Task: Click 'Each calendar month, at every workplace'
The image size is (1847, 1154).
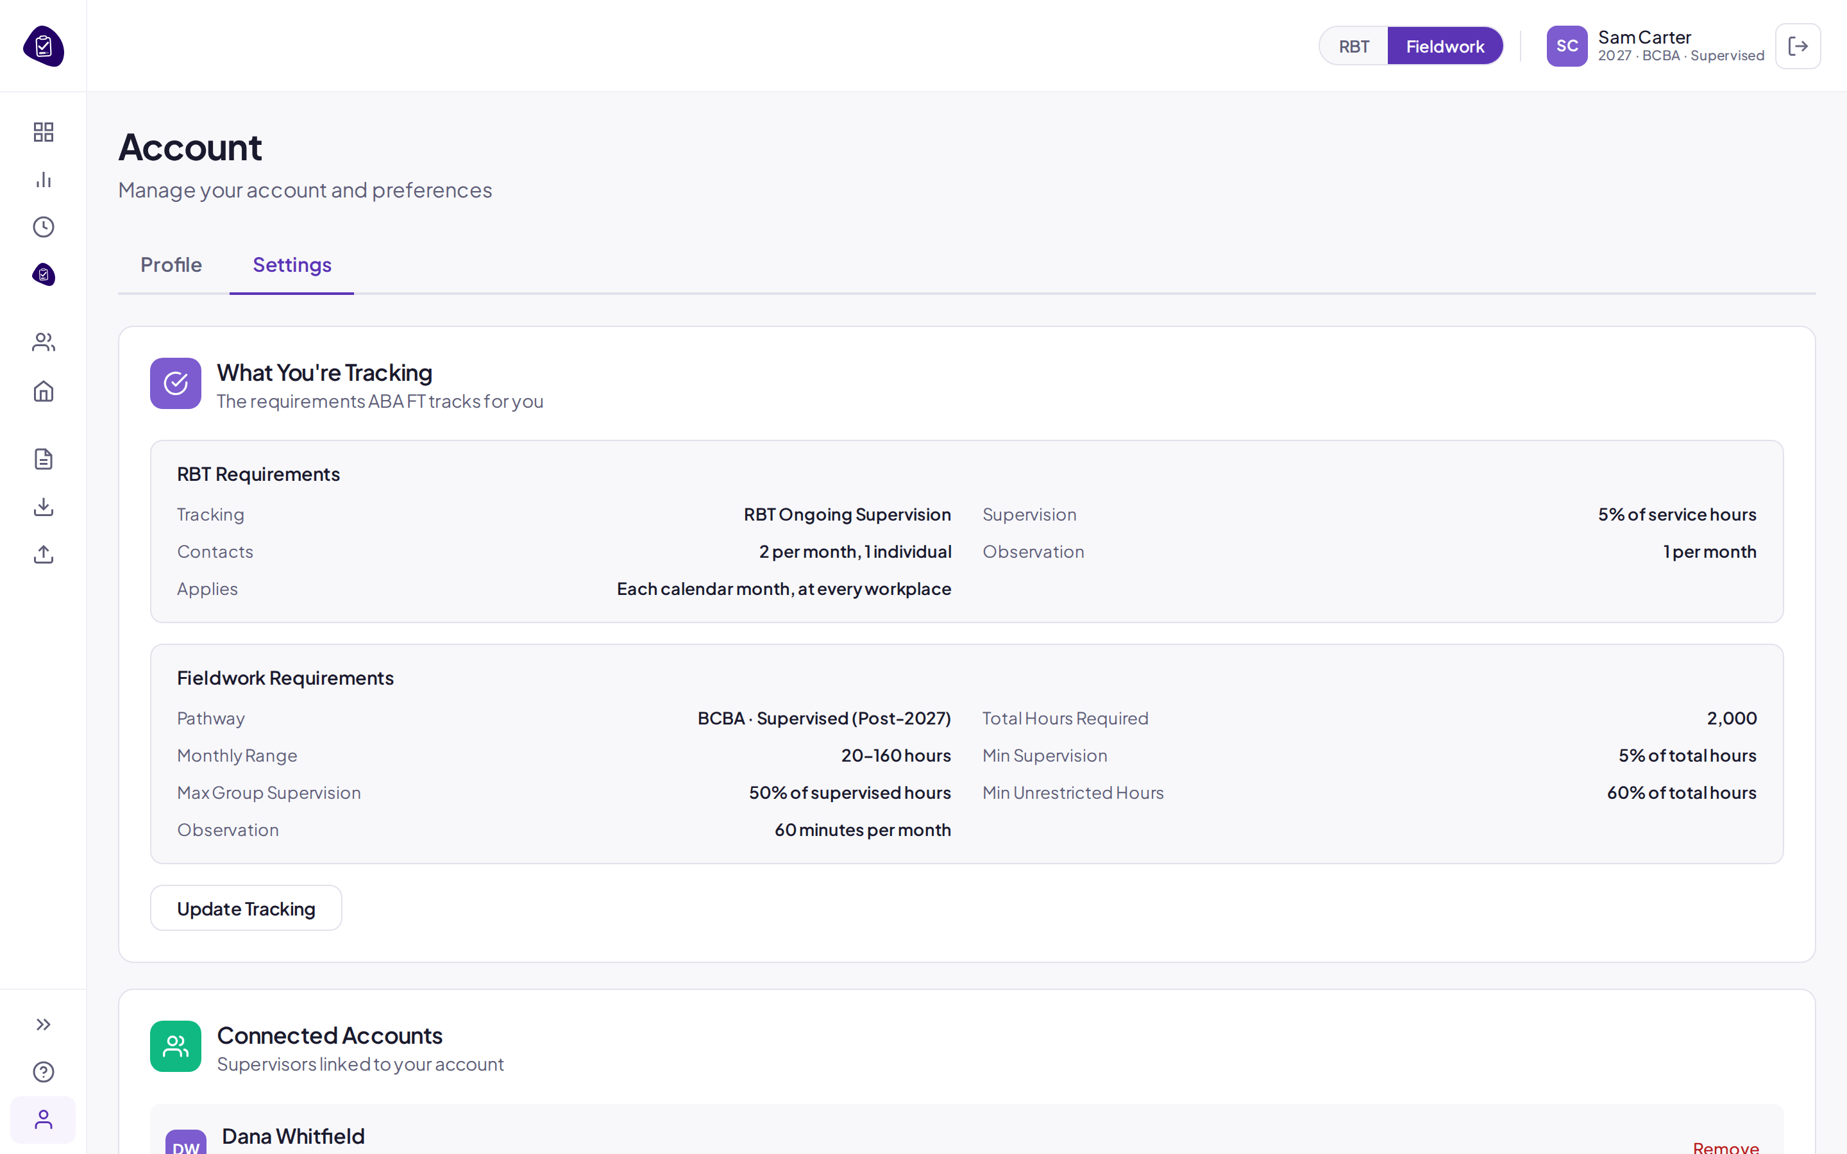Action: coord(784,589)
